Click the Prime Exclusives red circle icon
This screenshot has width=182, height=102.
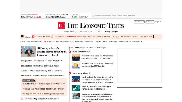point(70,52)
